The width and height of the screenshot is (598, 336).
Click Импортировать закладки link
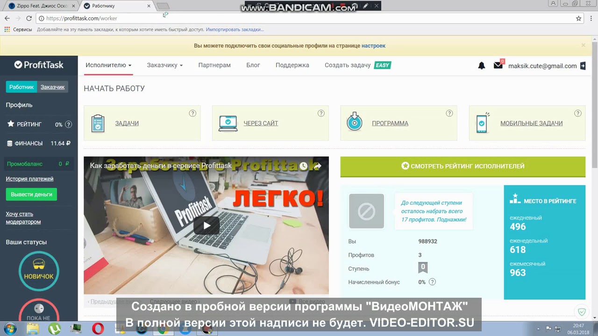(x=235, y=29)
